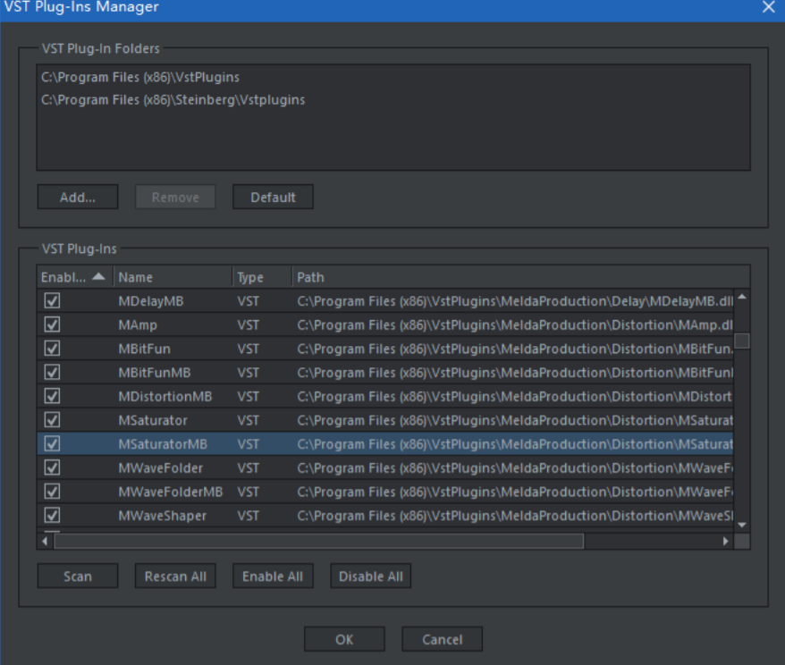Screen dimensions: 785x665
Task: Click the horizontal scrollbar right arrow
Action: pyautogui.click(x=726, y=541)
